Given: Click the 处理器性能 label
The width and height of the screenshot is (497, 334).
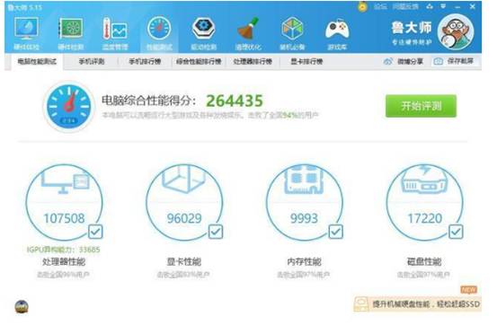Looking at the screenshot, I should point(64,262).
